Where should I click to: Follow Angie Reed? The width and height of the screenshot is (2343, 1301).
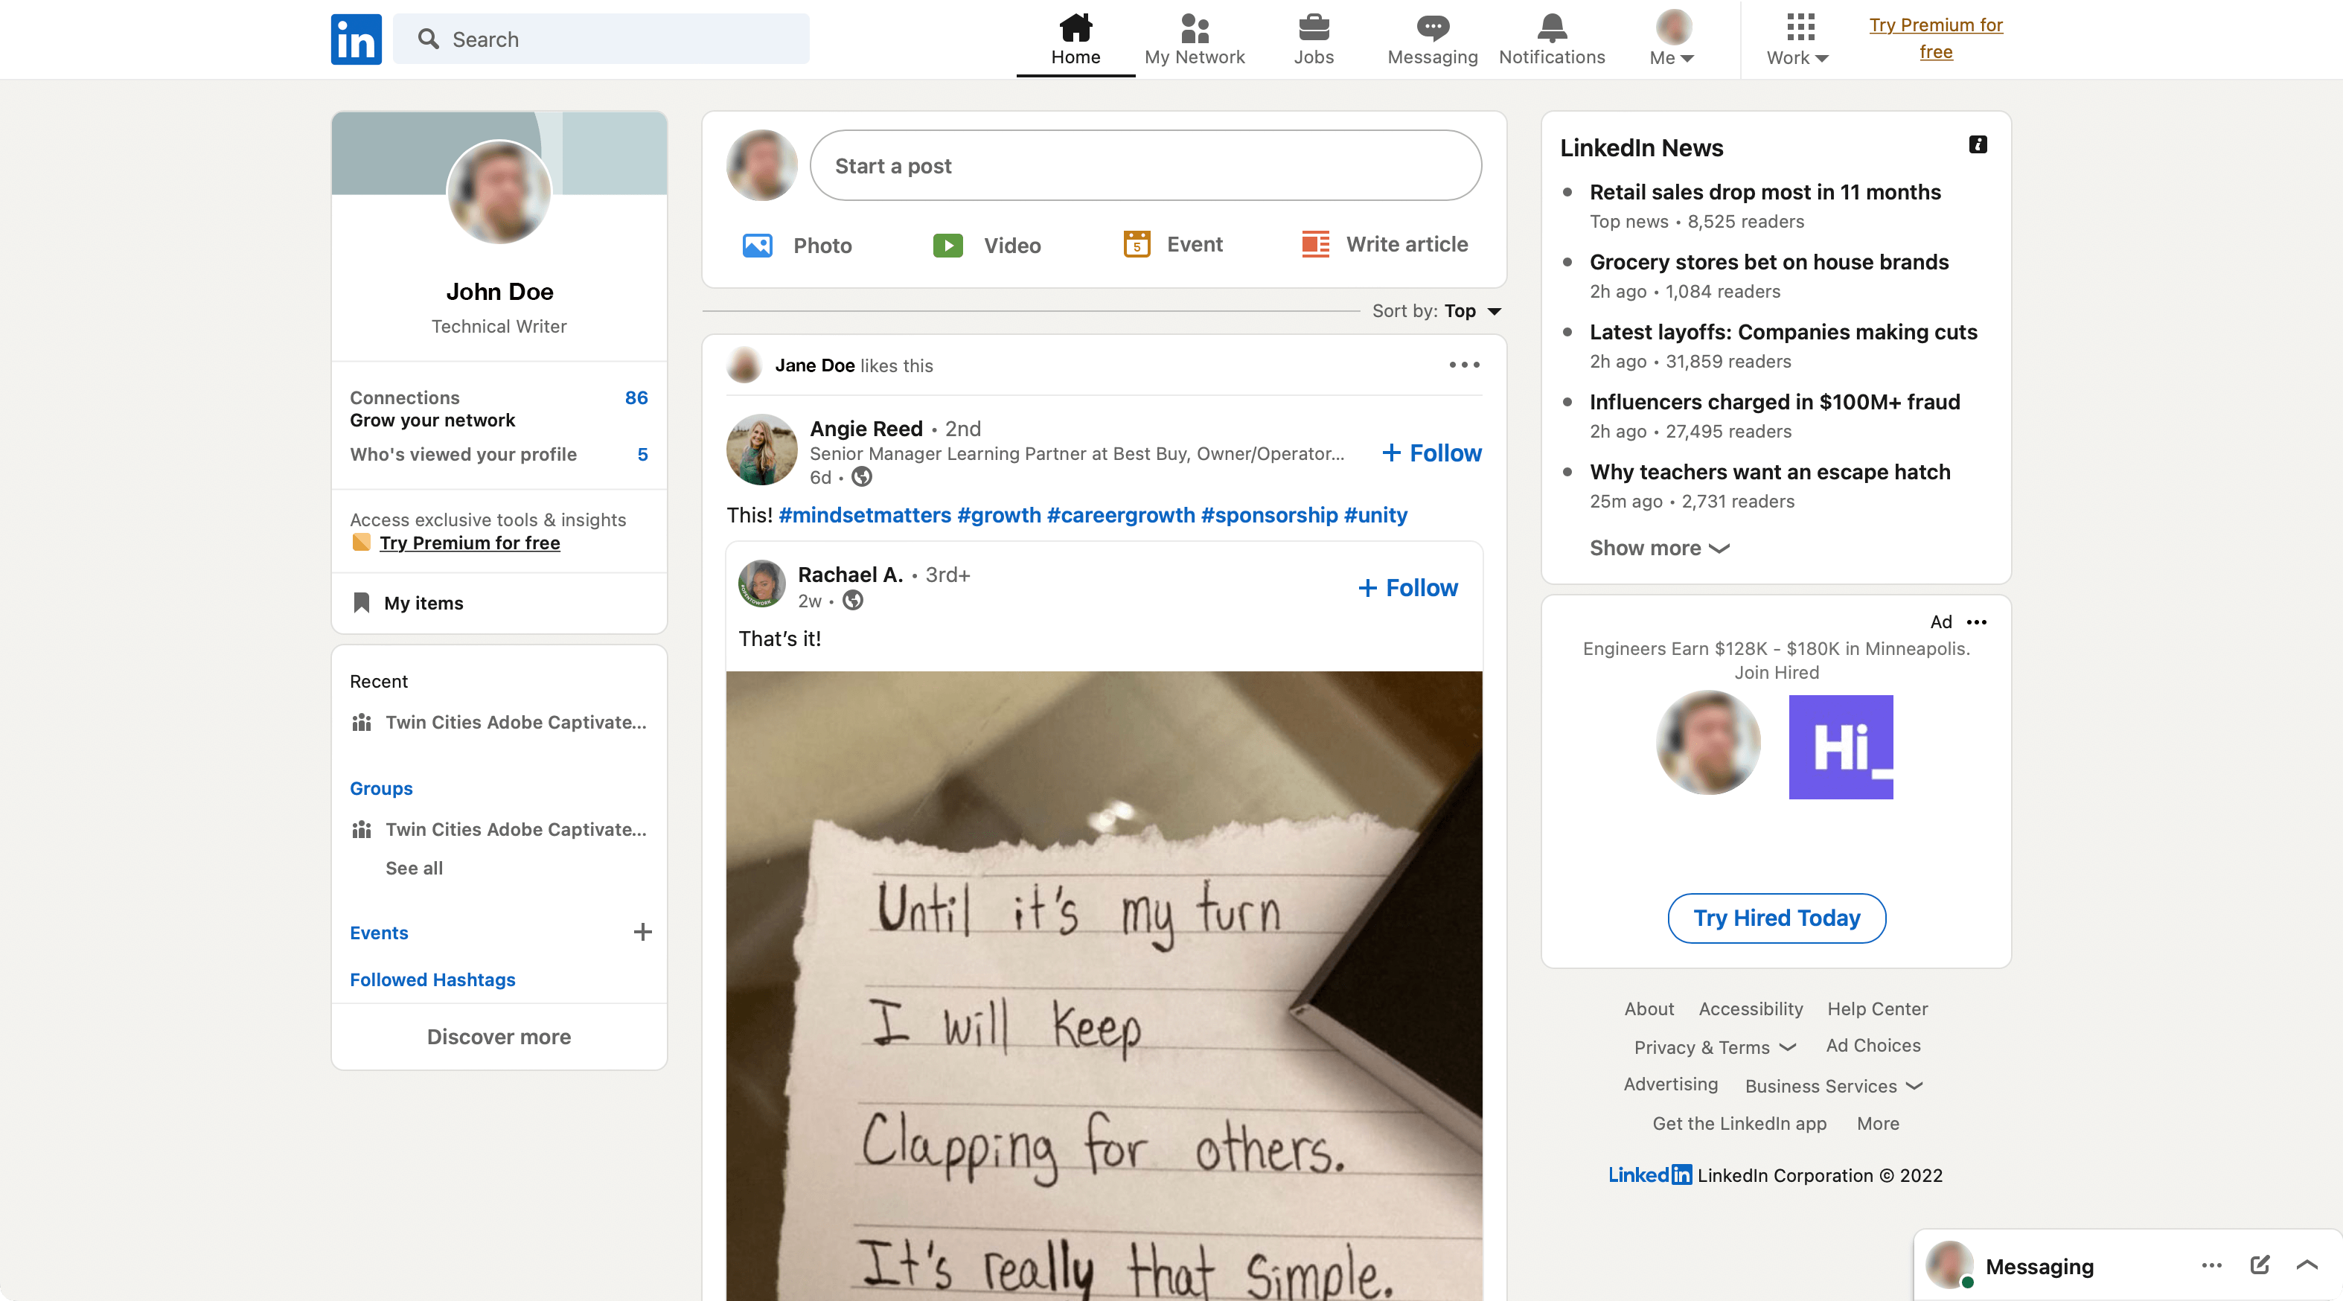point(1432,453)
